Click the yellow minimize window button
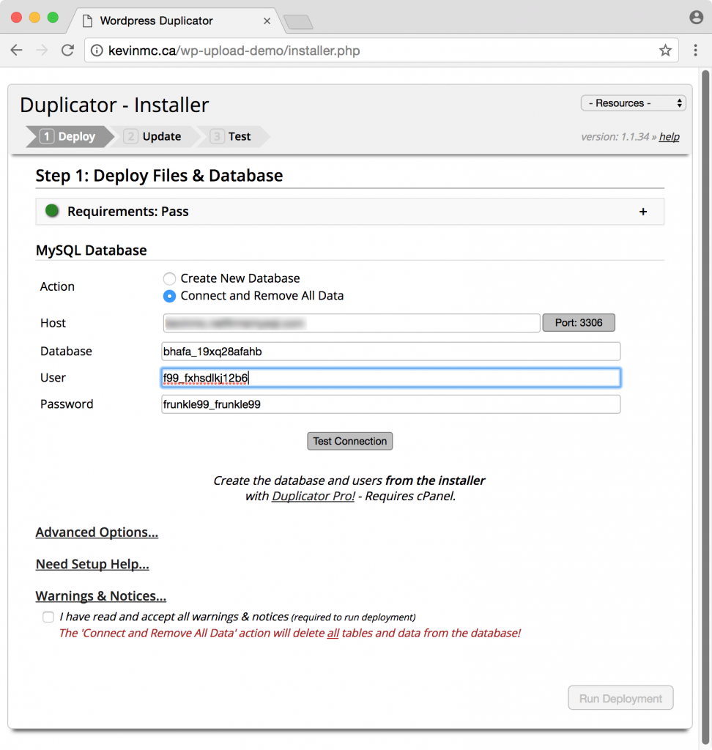 (x=34, y=18)
